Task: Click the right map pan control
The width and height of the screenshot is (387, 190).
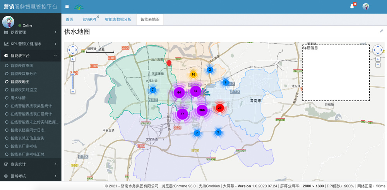Action: 378,50
